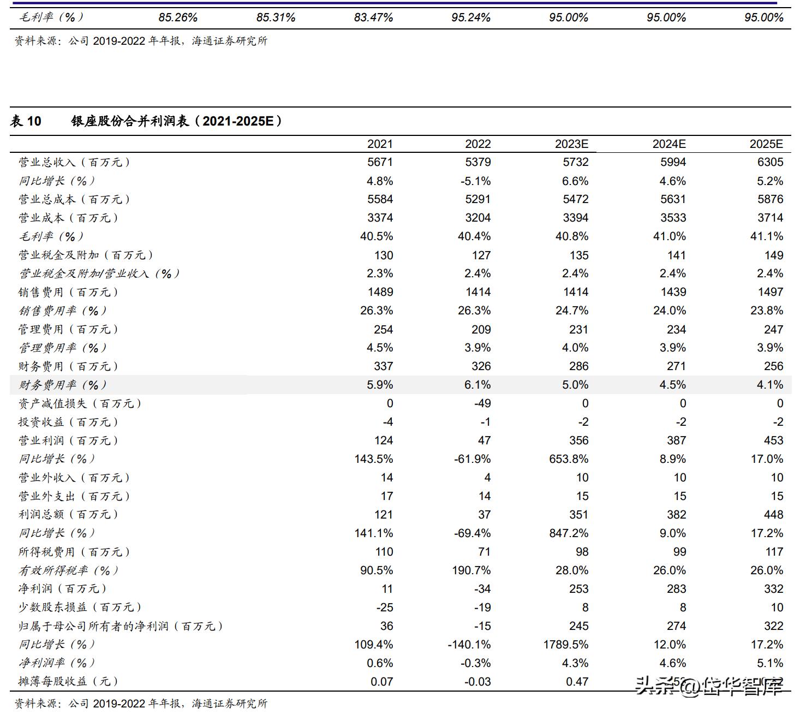Click the growth value 1789.5%
Viewport: 800px width, 714px height.
point(566,645)
